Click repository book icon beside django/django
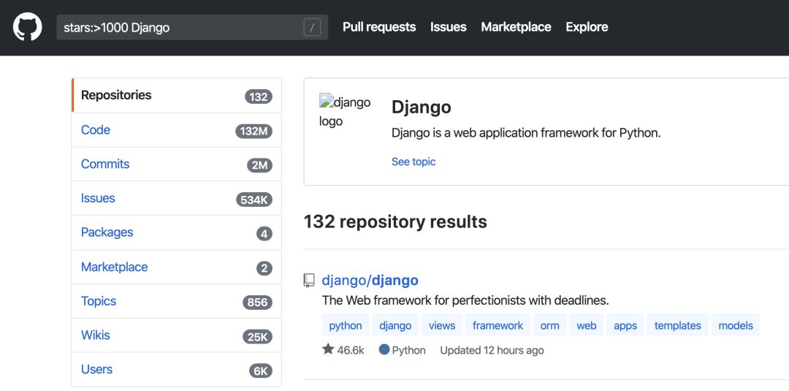Viewport: 789px width, 391px height. pos(309,281)
